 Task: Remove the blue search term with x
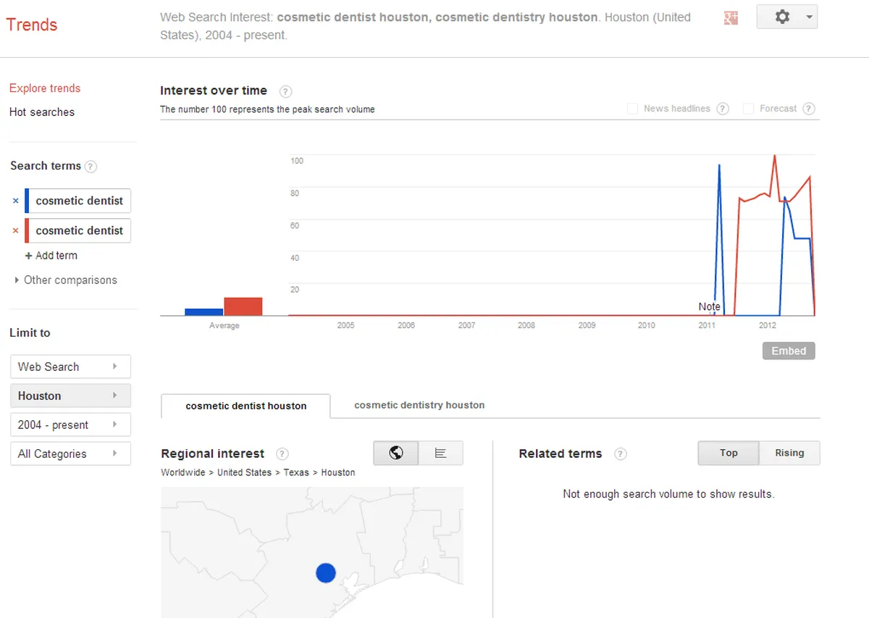(16, 201)
